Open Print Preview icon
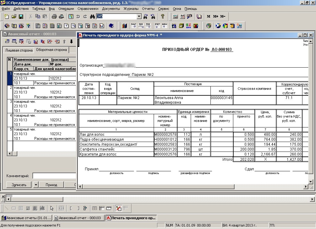This screenshot has height=229, width=316. click(x=61, y=17)
